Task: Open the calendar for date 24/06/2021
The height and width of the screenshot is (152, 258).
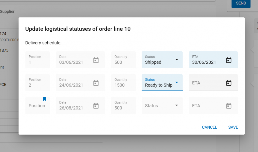Action: pyautogui.click(x=96, y=83)
